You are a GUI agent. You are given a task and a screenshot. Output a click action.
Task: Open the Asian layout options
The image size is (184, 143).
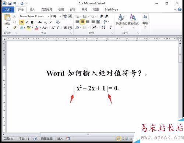tap(95, 27)
